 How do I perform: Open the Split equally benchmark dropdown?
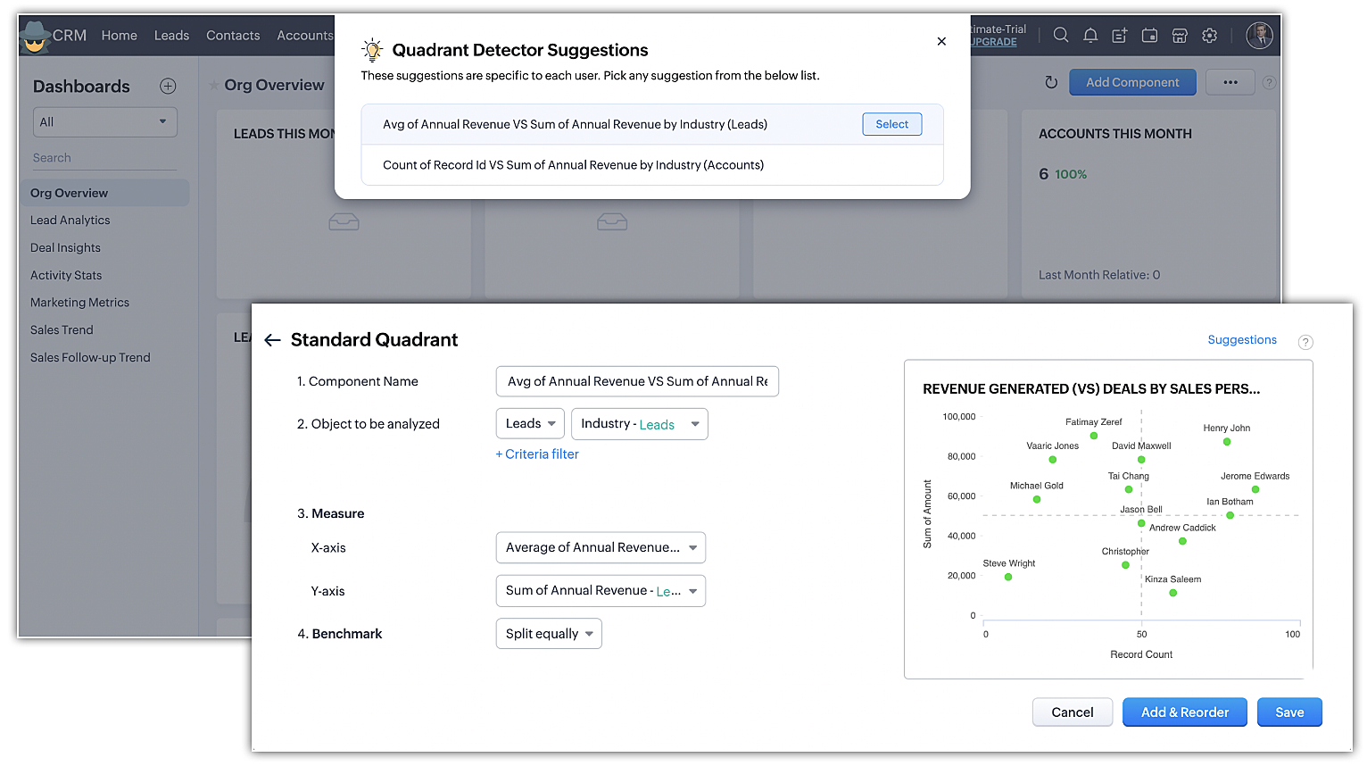point(549,634)
